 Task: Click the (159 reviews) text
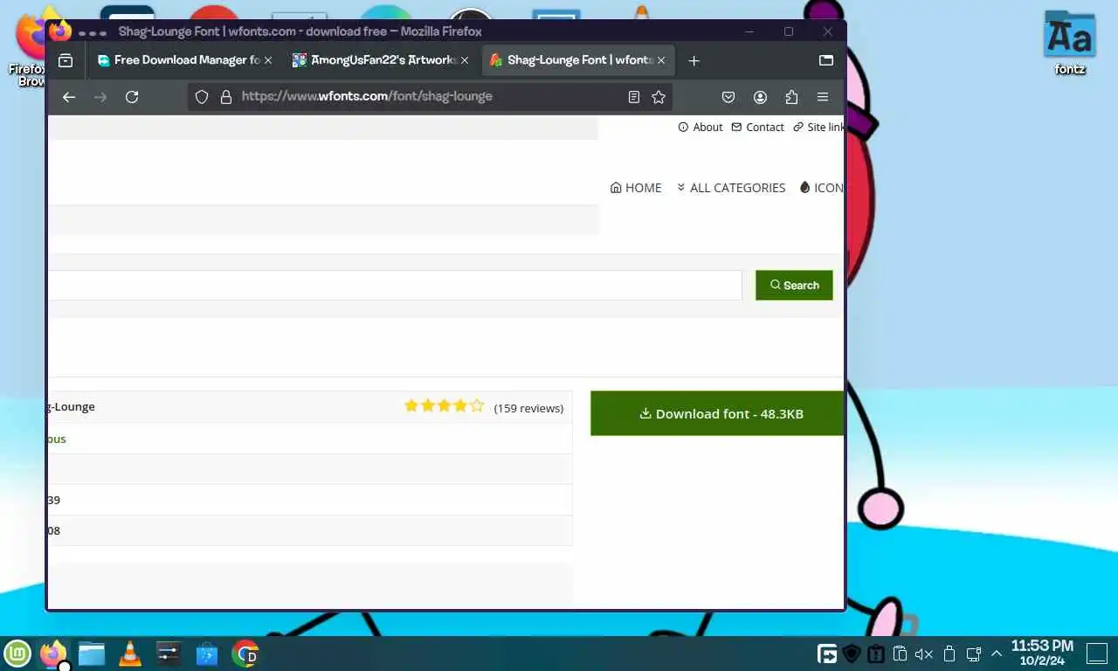(x=528, y=408)
